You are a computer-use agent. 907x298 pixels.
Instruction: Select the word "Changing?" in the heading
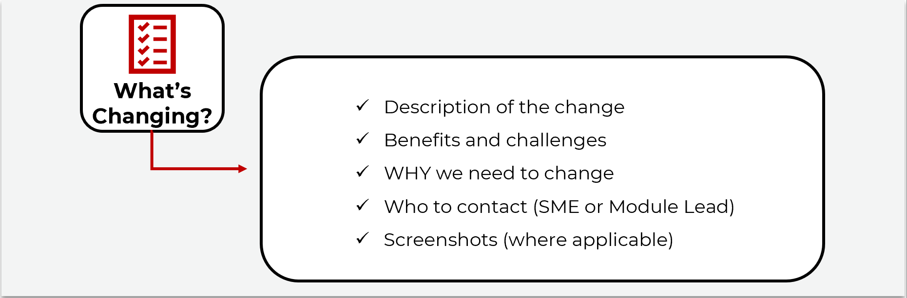point(152,116)
